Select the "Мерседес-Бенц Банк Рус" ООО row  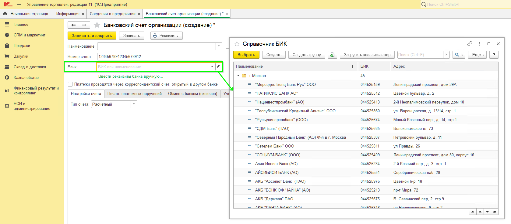pyautogui.click(x=366, y=85)
